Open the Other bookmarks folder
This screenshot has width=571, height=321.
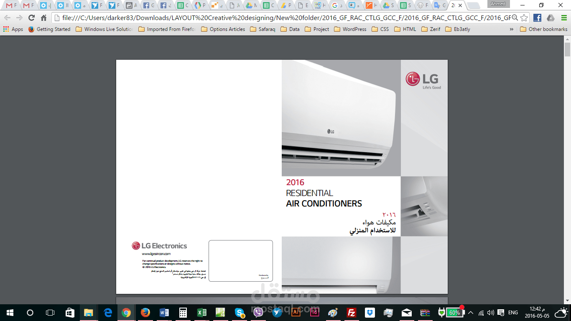[x=544, y=29]
